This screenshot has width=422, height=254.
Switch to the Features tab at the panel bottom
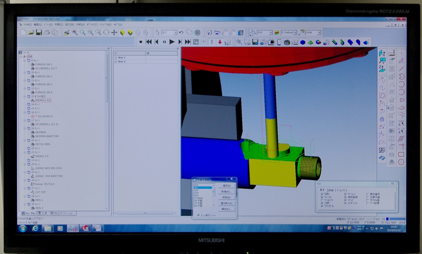click(x=28, y=213)
